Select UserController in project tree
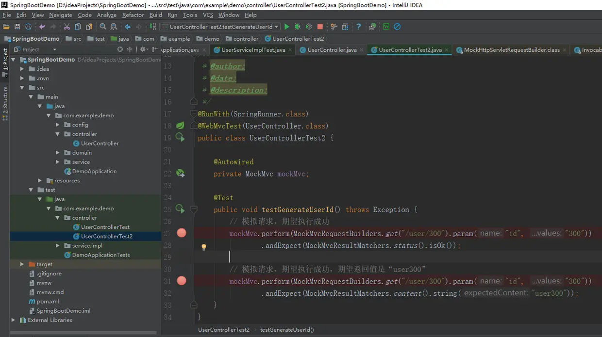 (100, 144)
